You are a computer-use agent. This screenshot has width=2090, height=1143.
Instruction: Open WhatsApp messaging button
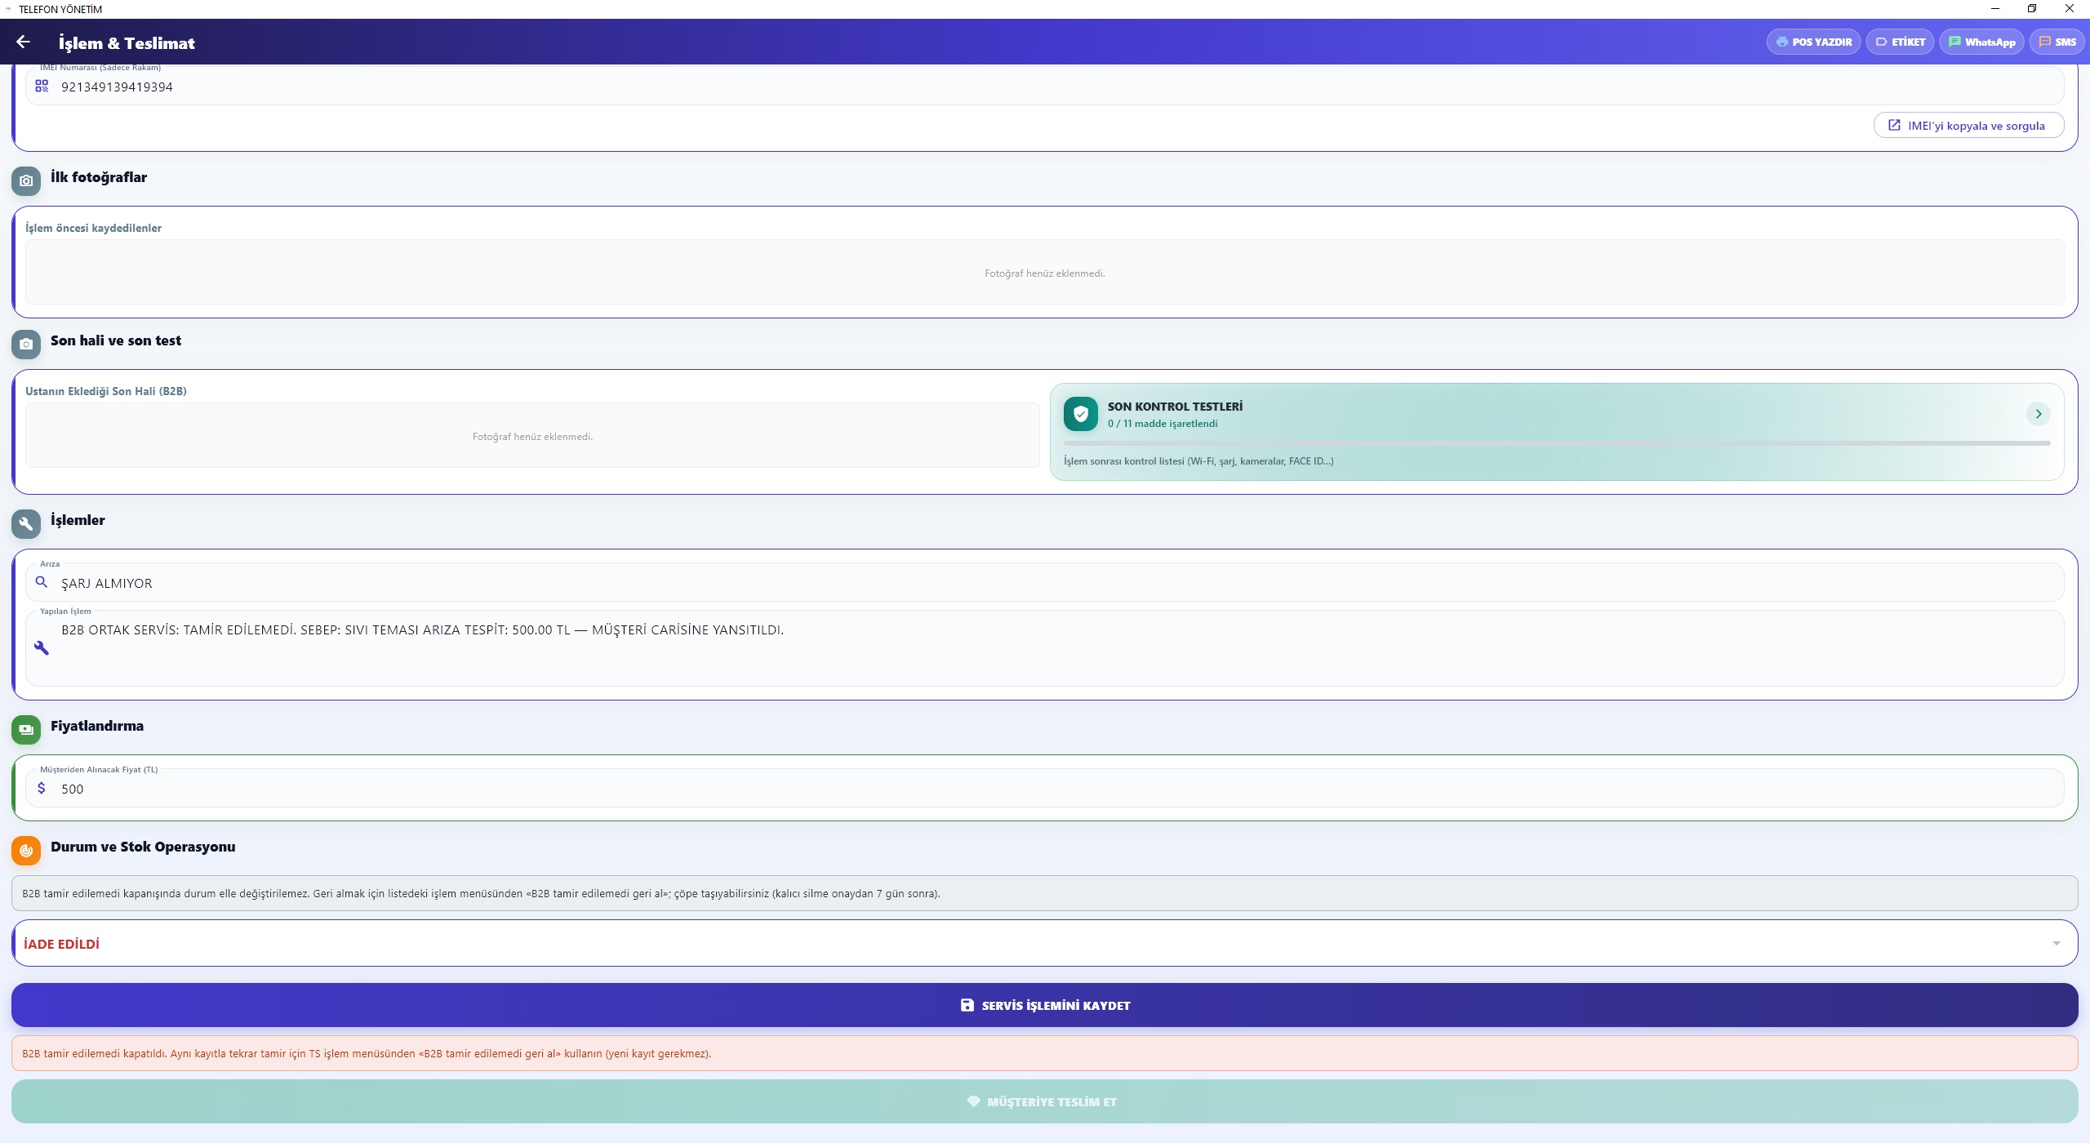tap(1981, 42)
